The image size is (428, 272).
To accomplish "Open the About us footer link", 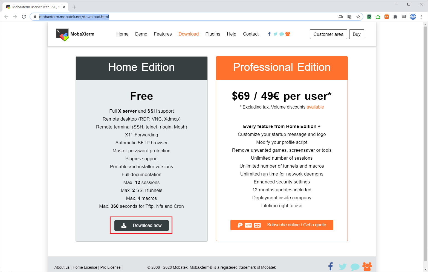I will 62,267.
